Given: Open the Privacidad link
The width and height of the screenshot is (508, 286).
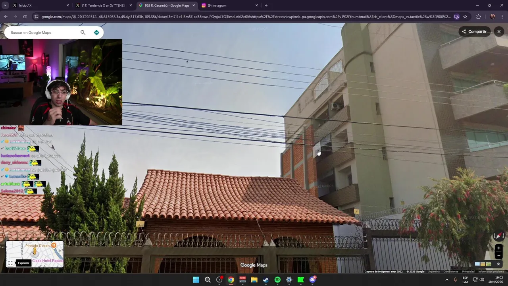Looking at the screenshot, I should (468, 272).
